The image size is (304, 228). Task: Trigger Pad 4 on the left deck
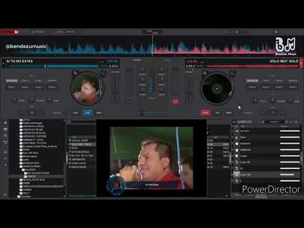52,87
